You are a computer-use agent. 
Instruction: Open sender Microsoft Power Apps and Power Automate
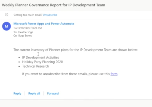pyautogui.click(x=44, y=24)
